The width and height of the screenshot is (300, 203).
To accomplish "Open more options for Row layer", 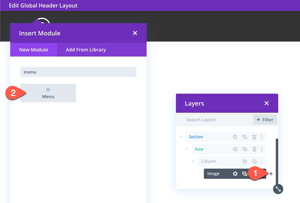I will [x=261, y=149].
